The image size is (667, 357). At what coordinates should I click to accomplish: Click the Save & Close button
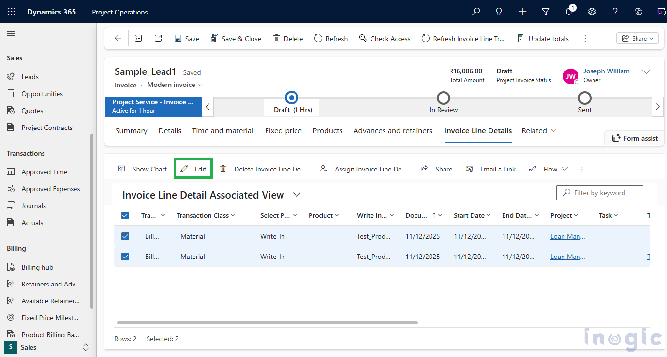pos(236,38)
